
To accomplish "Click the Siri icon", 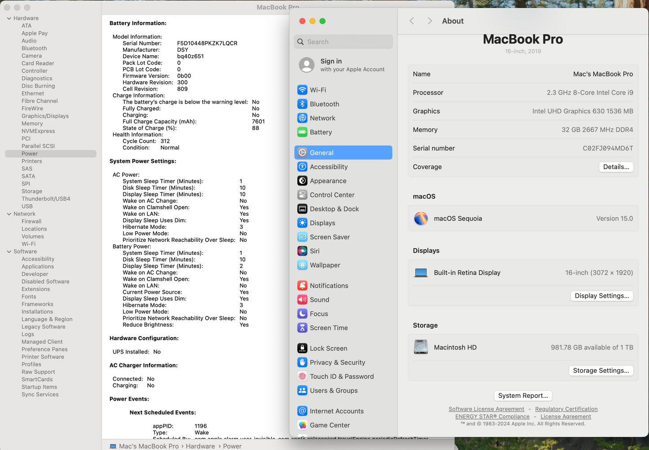I will [302, 251].
